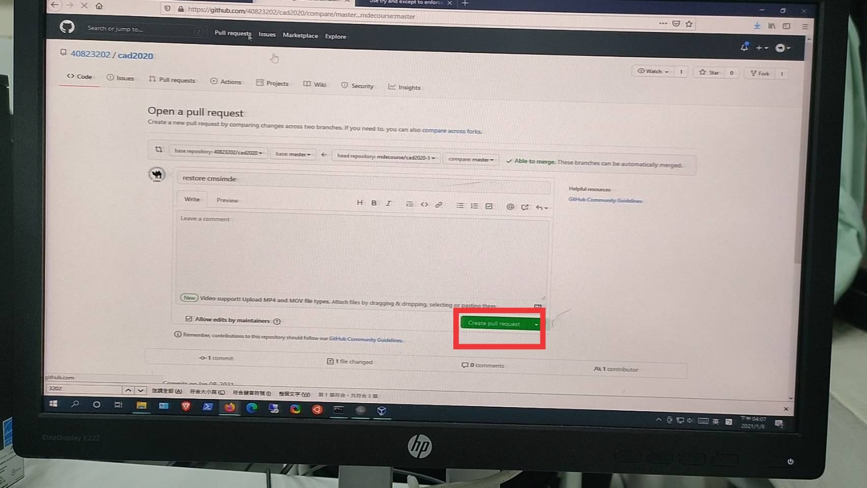Jump to next find-bar match
This screenshot has width=867, height=488.
tap(140, 390)
